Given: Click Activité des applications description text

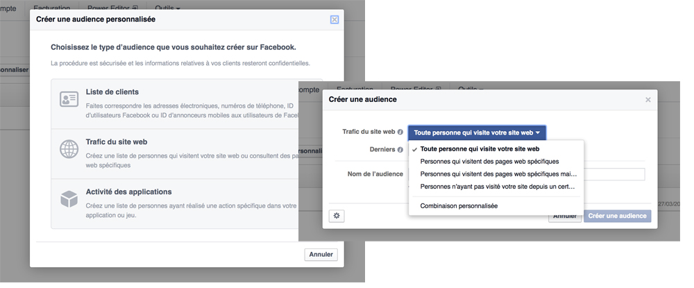Looking at the screenshot, I should pos(192,210).
